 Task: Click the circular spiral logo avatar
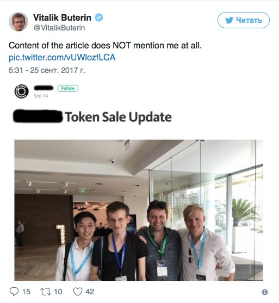pyautogui.click(x=21, y=91)
